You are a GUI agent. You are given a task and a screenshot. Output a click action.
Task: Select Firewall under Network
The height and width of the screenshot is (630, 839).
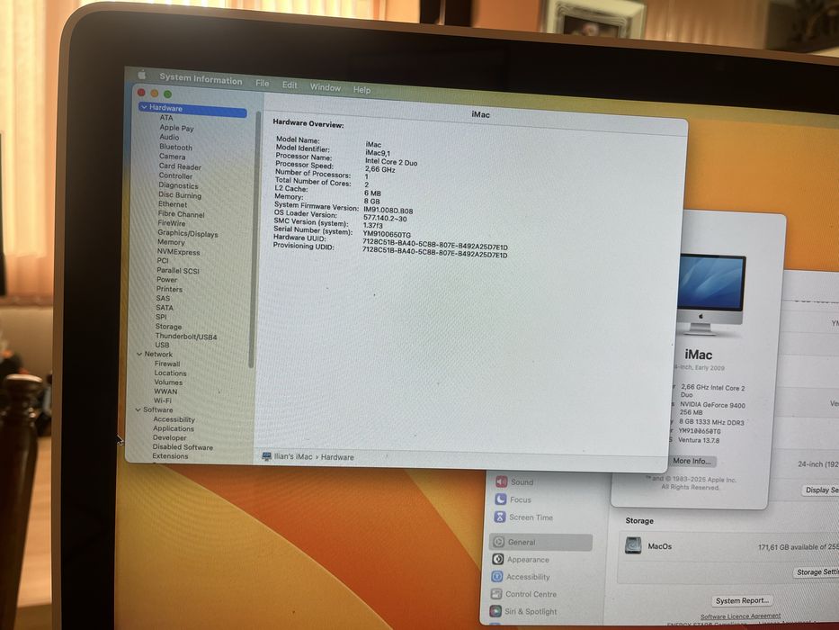pos(167,364)
